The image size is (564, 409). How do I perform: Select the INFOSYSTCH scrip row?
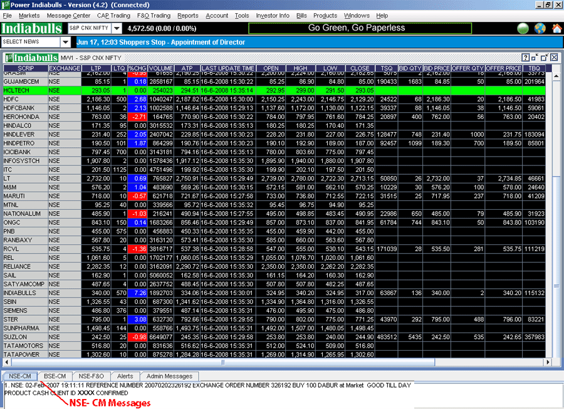[274, 160]
